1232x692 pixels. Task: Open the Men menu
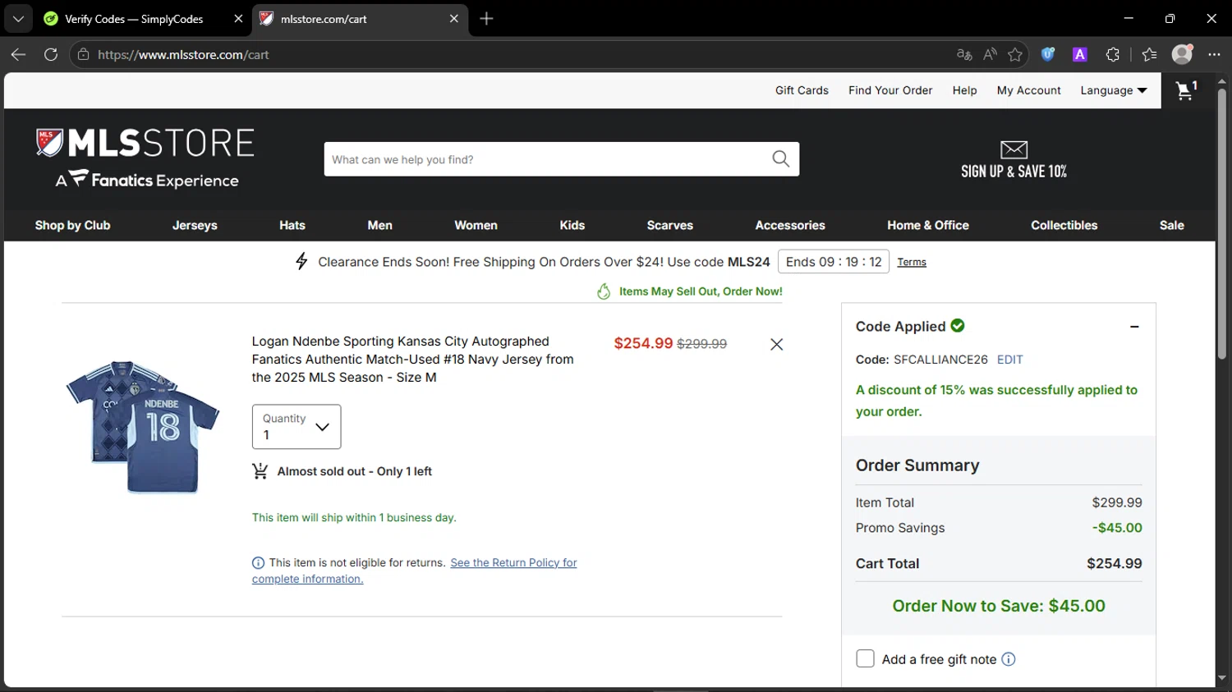pyautogui.click(x=379, y=225)
